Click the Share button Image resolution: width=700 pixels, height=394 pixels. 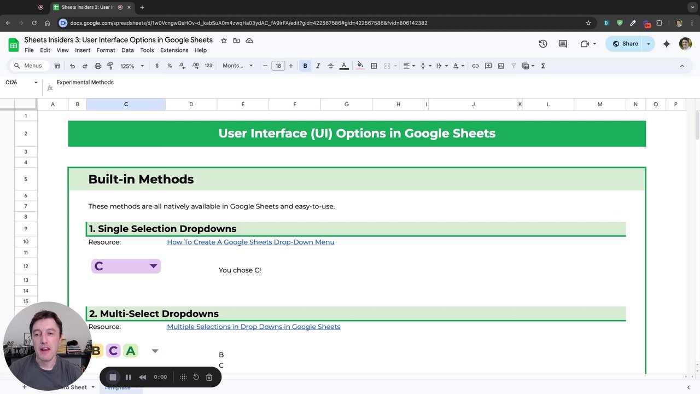625,44
